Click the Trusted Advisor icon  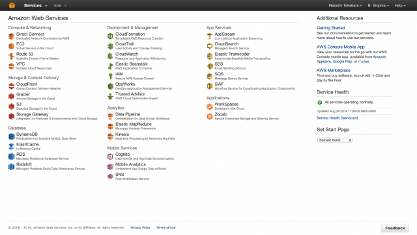(x=110, y=96)
